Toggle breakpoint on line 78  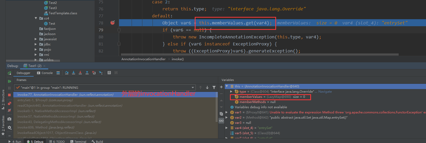[113, 23]
